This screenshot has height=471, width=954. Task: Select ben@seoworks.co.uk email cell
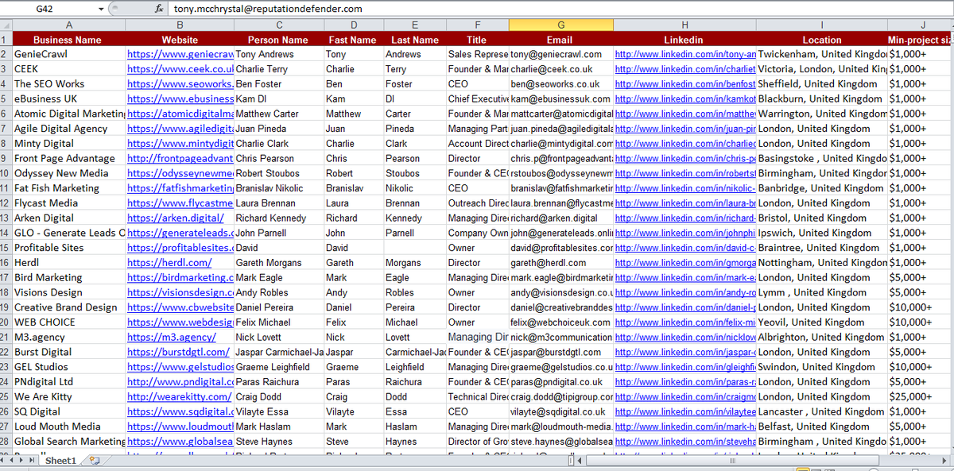tap(560, 83)
